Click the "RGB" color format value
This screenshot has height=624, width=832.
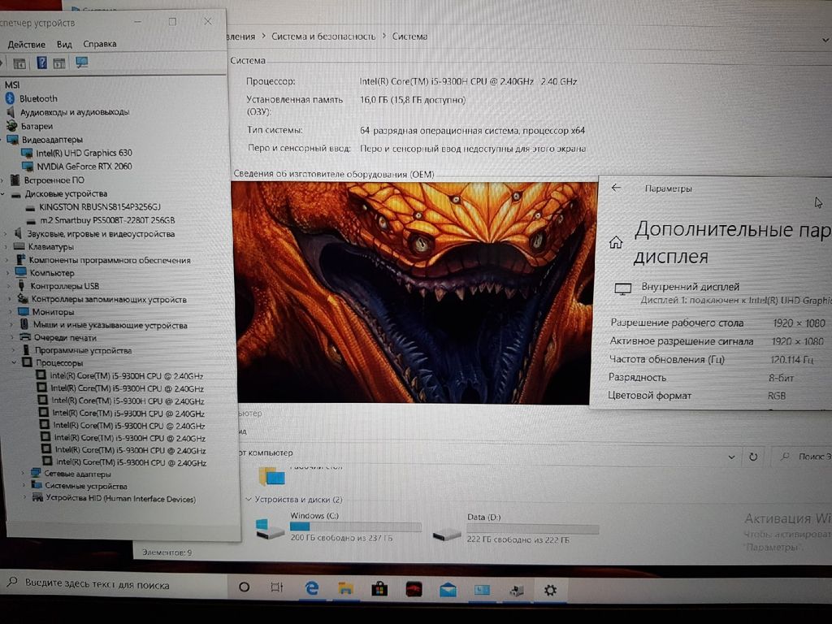[x=776, y=396]
